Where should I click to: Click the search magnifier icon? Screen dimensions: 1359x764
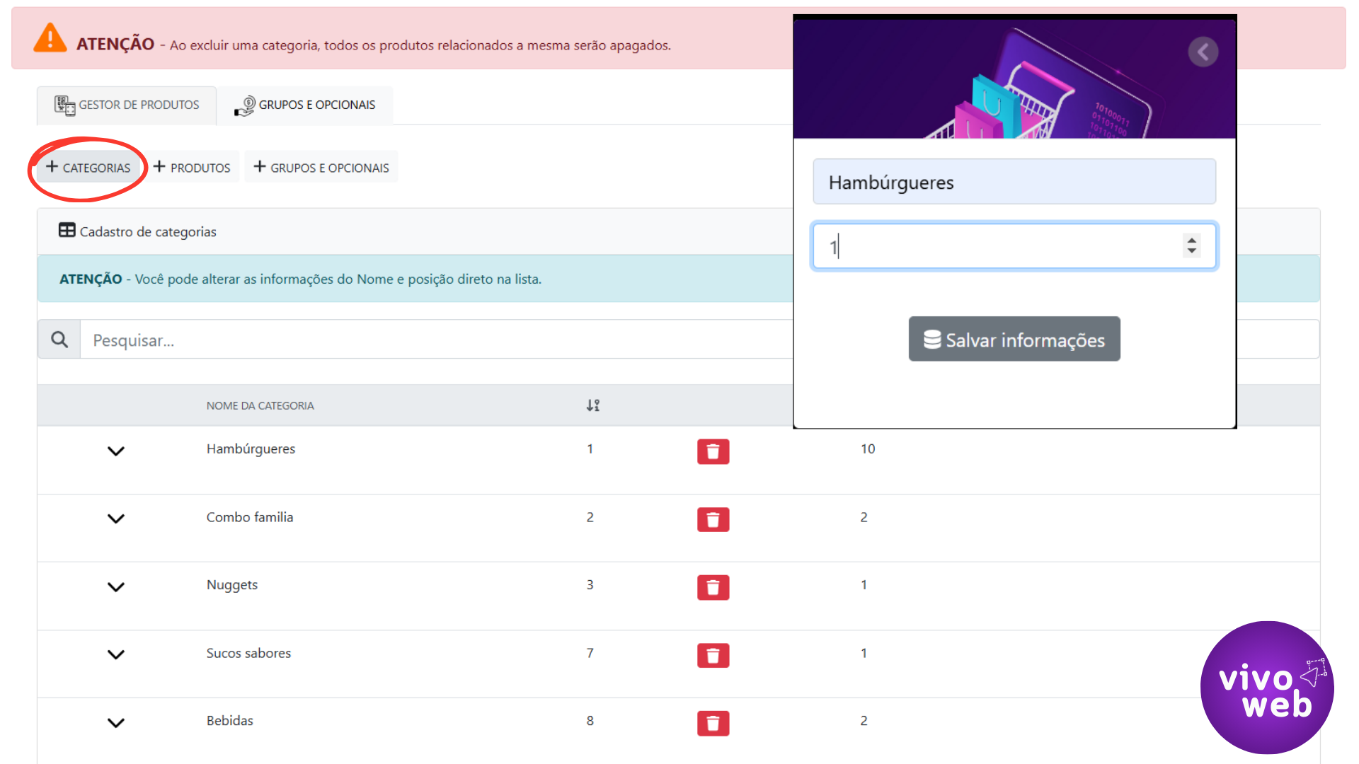click(x=59, y=340)
